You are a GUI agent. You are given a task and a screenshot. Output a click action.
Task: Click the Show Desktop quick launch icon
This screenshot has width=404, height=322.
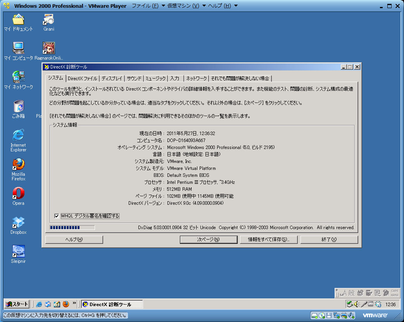[57, 304]
